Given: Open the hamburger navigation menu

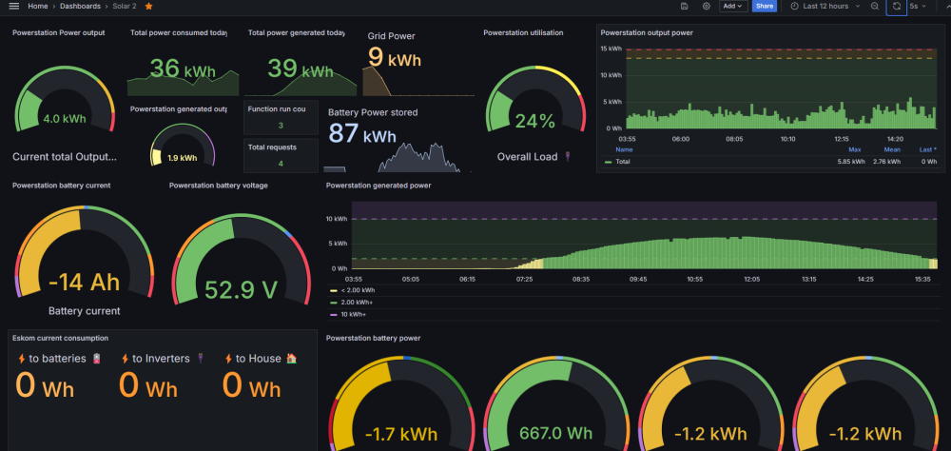Looking at the screenshot, I should [x=14, y=6].
